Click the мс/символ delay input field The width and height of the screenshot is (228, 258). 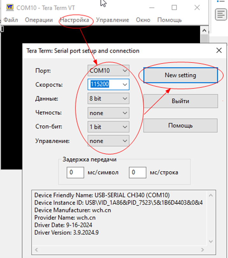pos(75,173)
